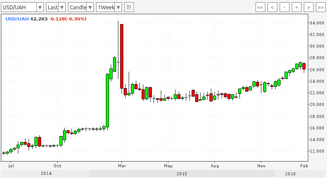
Task: Jump to chart start with << button
Action: tap(260, 7)
